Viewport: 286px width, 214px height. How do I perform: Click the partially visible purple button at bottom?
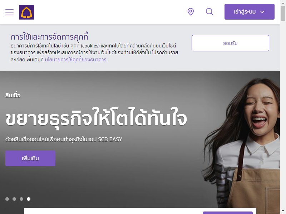pos(228,213)
